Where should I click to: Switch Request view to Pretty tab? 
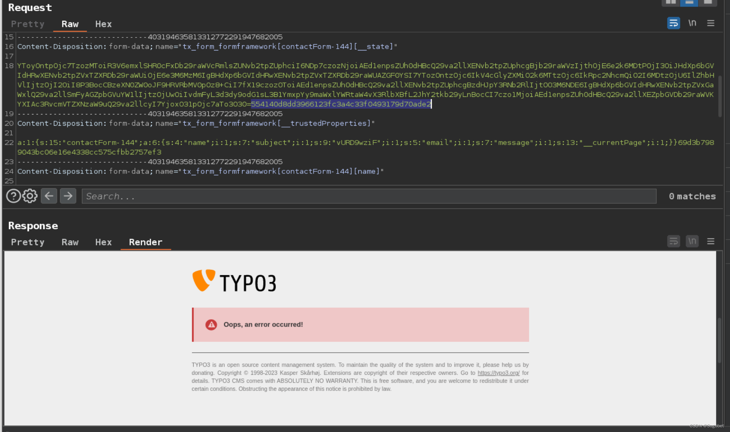click(x=28, y=24)
